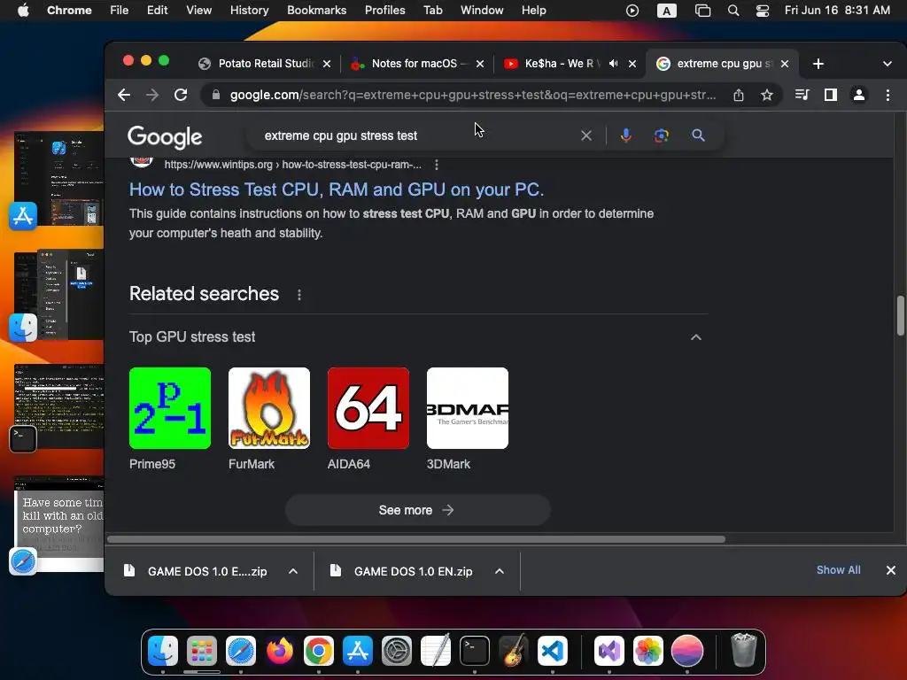907x680 pixels.
Task: Bookmark this page with the star icon
Action: click(767, 95)
